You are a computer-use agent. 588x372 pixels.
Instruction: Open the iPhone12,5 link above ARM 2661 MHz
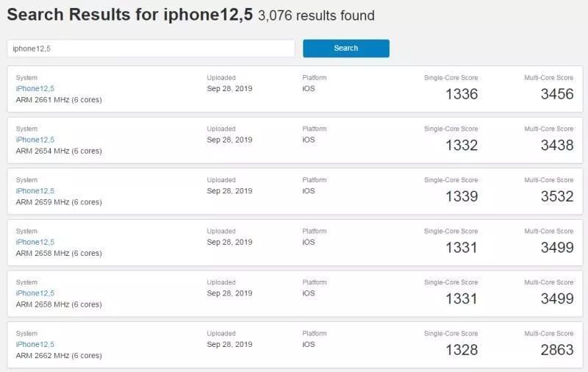pos(35,88)
